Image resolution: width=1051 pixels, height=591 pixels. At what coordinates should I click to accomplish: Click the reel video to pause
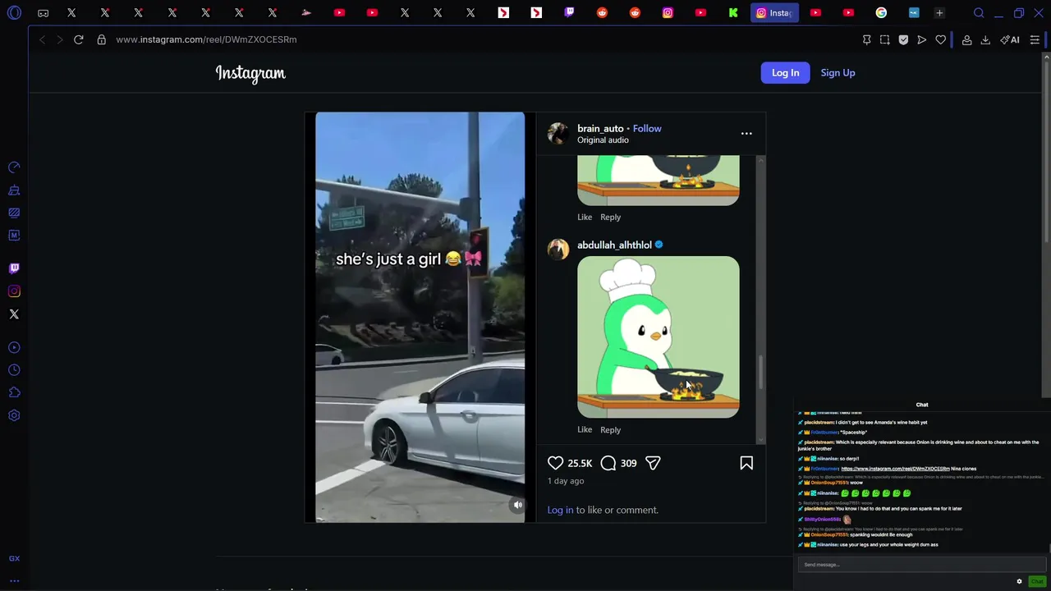pos(420,318)
